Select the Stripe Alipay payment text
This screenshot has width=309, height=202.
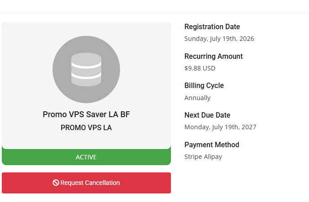pos(203,157)
